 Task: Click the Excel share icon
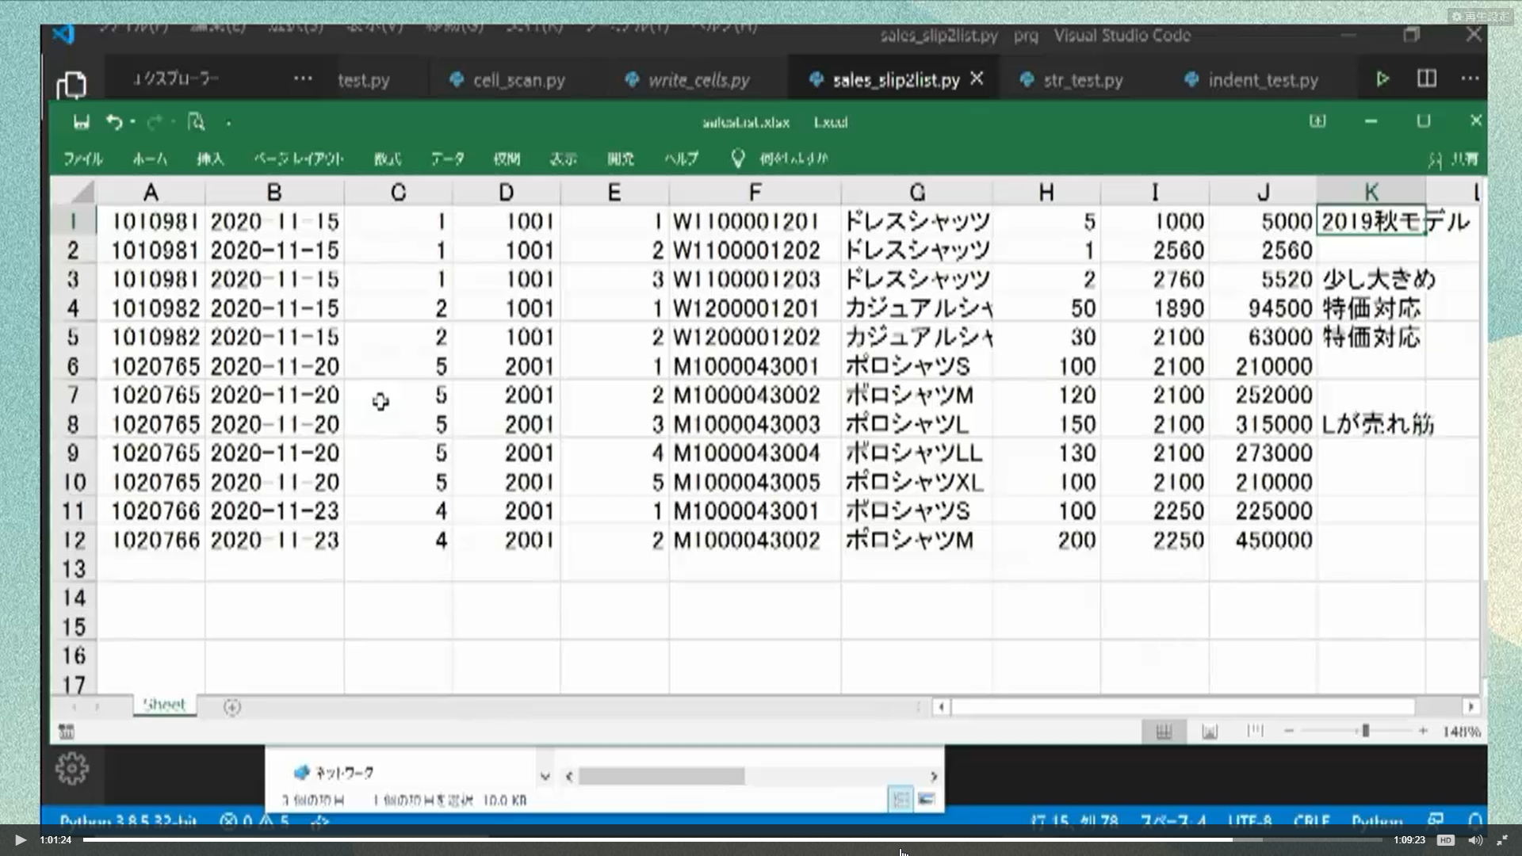click(1435, 160)
